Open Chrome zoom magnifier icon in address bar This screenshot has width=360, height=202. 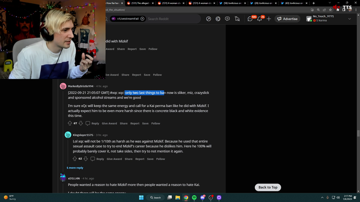pyautogui.click(x=318, y=10)
